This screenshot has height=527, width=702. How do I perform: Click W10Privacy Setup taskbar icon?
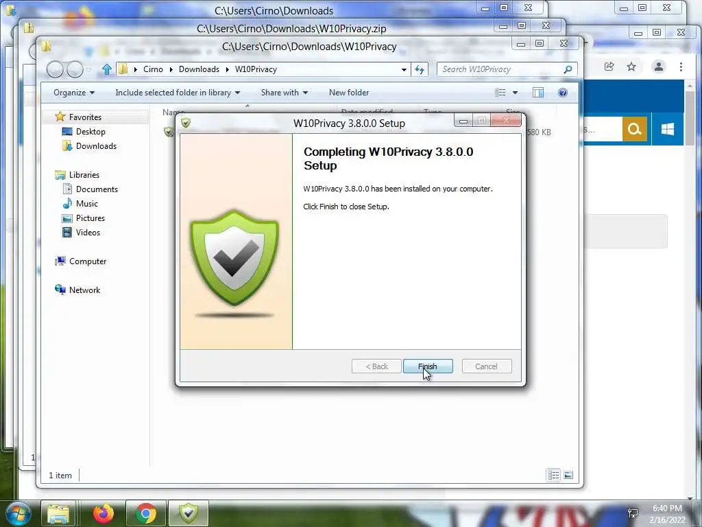tap(189, 513)
